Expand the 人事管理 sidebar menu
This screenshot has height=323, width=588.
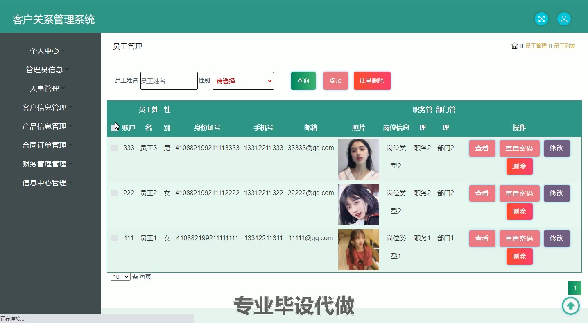pyautogui.click(x=45, y=89)
